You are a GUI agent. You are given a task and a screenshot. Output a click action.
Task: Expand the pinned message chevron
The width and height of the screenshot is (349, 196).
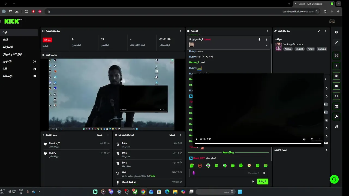(x=267, y=45)
